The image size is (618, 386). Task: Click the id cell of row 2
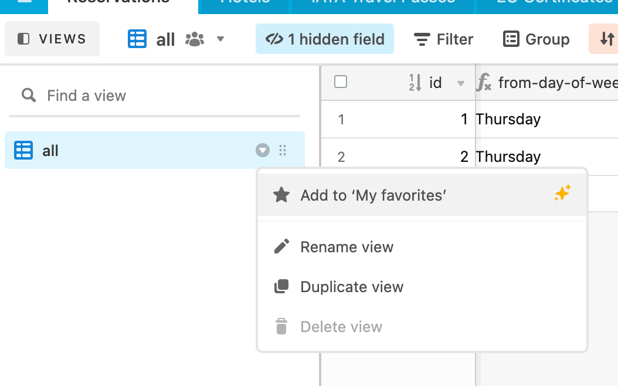(399, 157)
